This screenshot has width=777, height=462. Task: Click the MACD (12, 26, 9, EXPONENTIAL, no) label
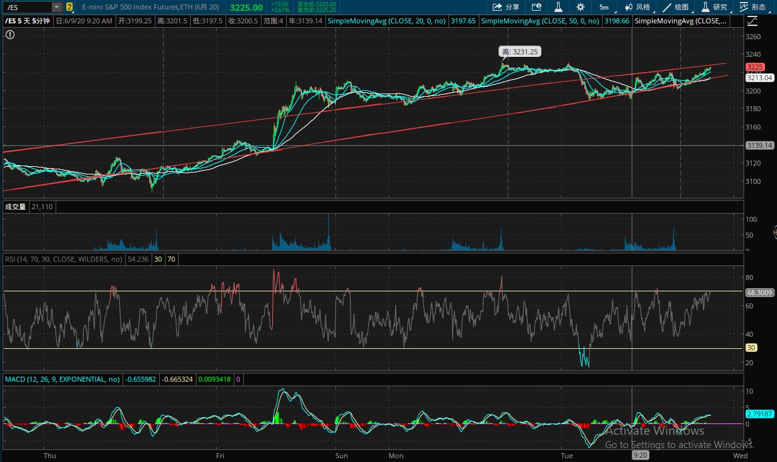pyautogui.click(x=62, y=379)
